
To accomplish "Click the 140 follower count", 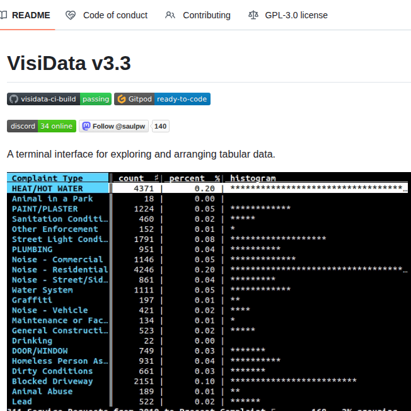I will 160,126.
